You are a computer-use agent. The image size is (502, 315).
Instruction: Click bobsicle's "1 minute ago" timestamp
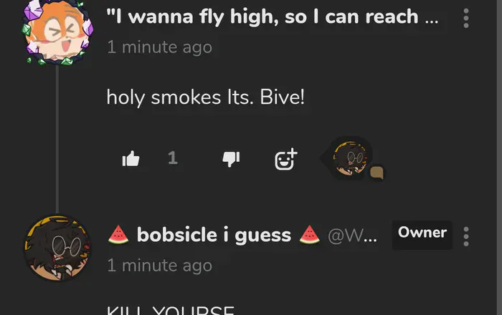[x=159, y=266]
